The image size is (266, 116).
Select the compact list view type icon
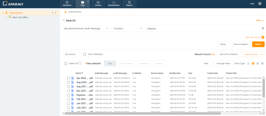coord(248,63)
